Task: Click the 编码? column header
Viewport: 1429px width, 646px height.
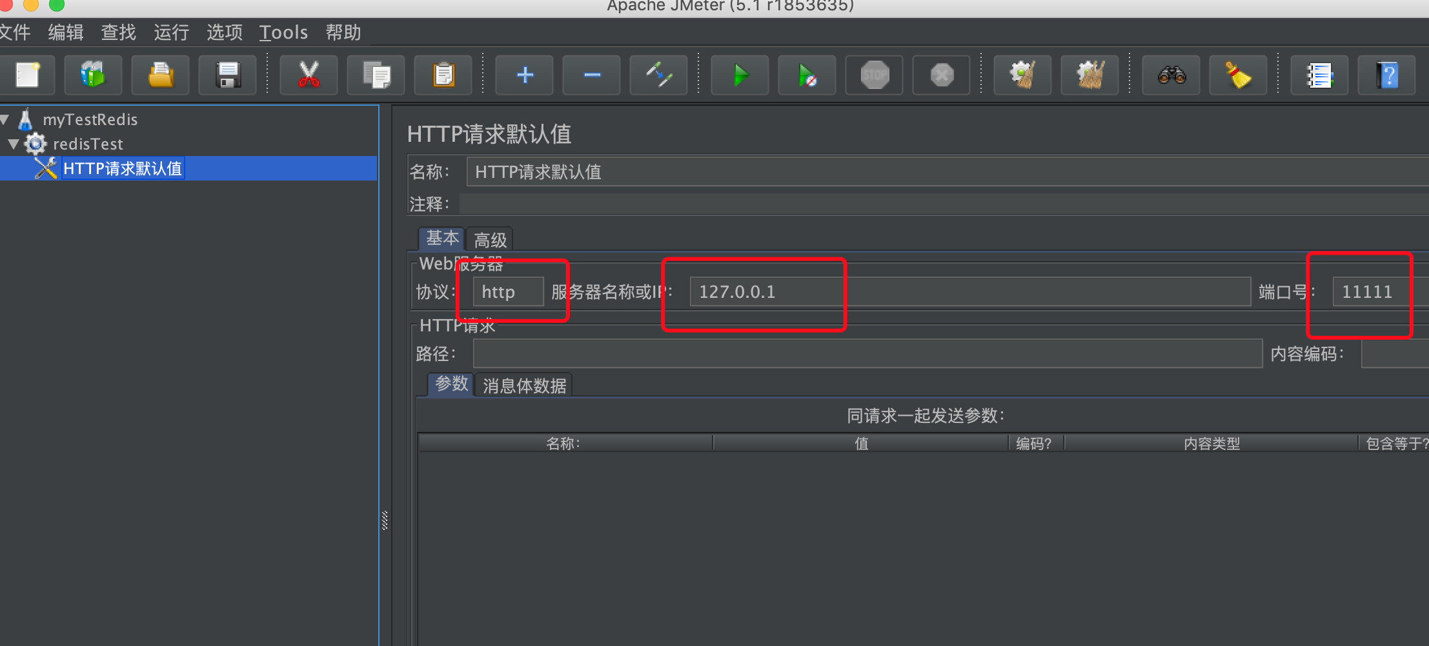Action: [x=1036, y=444]
